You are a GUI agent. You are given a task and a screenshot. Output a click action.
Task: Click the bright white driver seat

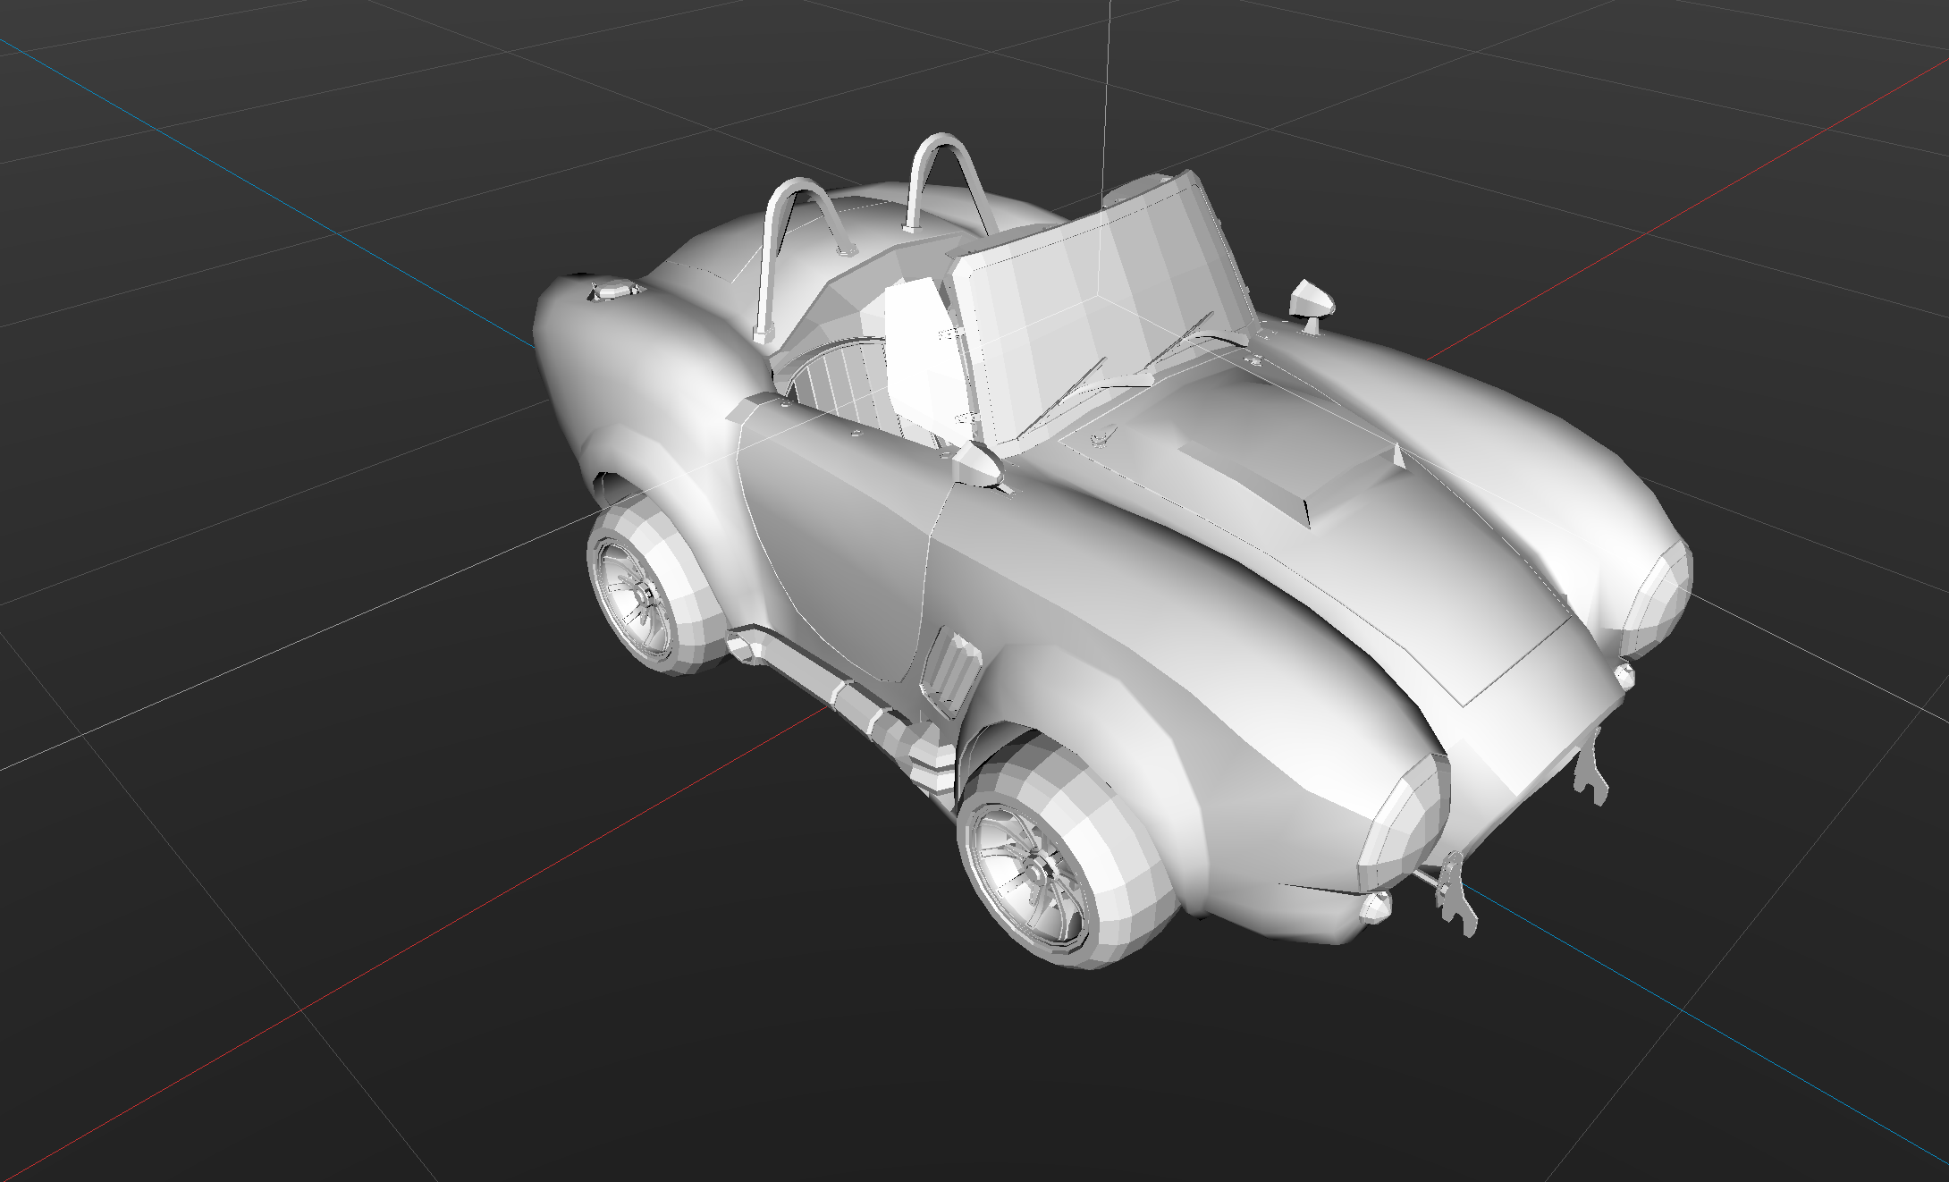click(916, 349)
